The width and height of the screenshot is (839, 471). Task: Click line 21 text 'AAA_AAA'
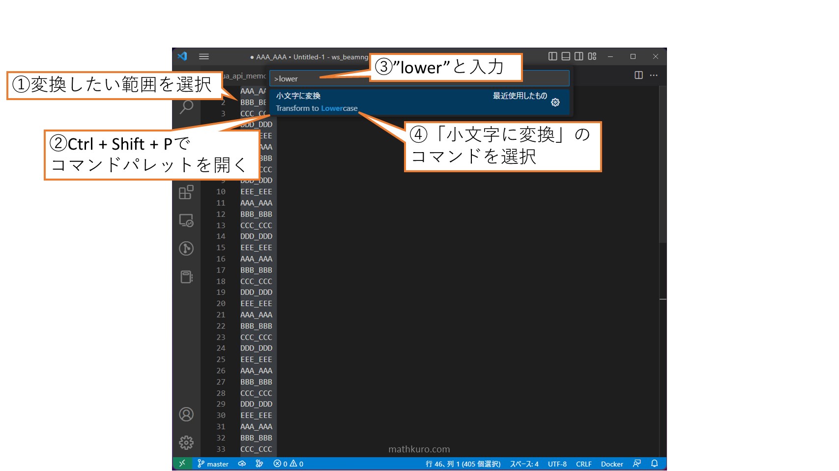click(x=256, y=315)
